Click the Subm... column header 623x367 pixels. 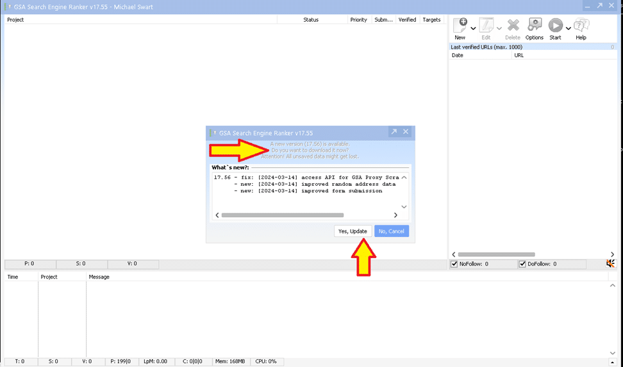click(x=383, y=19)
